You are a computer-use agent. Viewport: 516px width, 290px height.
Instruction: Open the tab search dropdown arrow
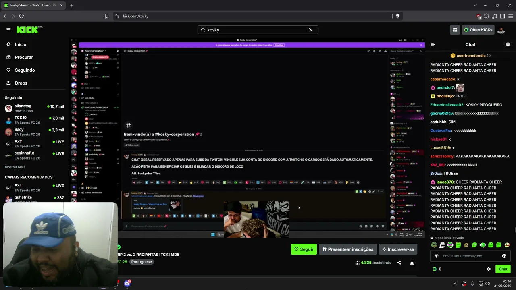click(x=475, y=5)
